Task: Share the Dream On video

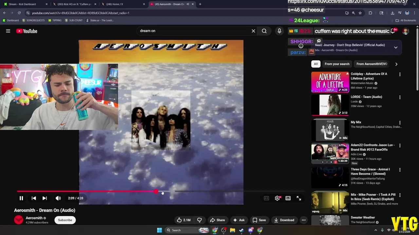Action: 217,220
